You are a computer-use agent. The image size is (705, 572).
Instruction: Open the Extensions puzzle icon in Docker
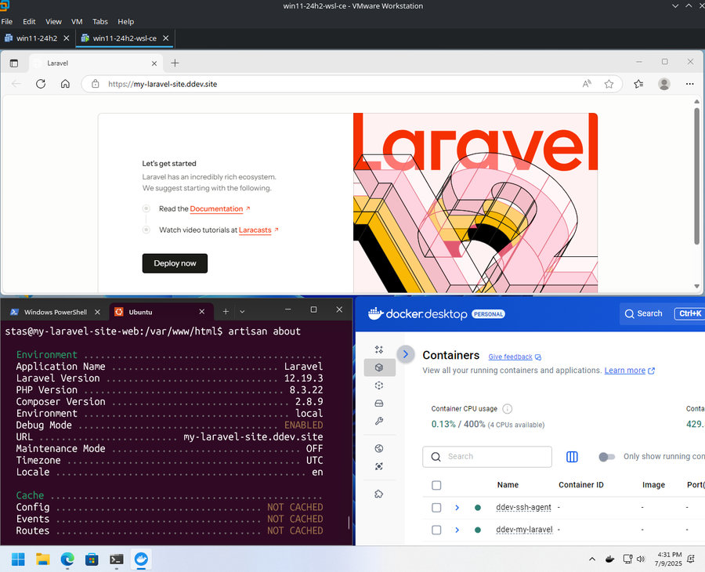379,493
